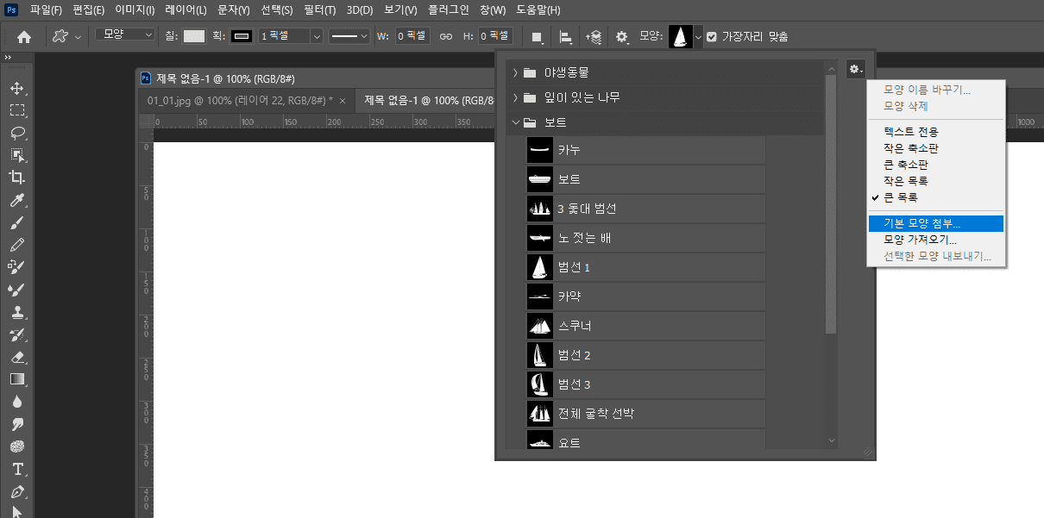Open the 파일(F) menu

click(46, 10)
